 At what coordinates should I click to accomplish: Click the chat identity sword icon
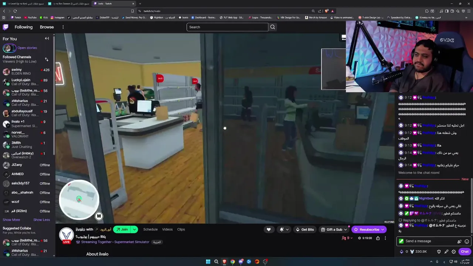446,252
